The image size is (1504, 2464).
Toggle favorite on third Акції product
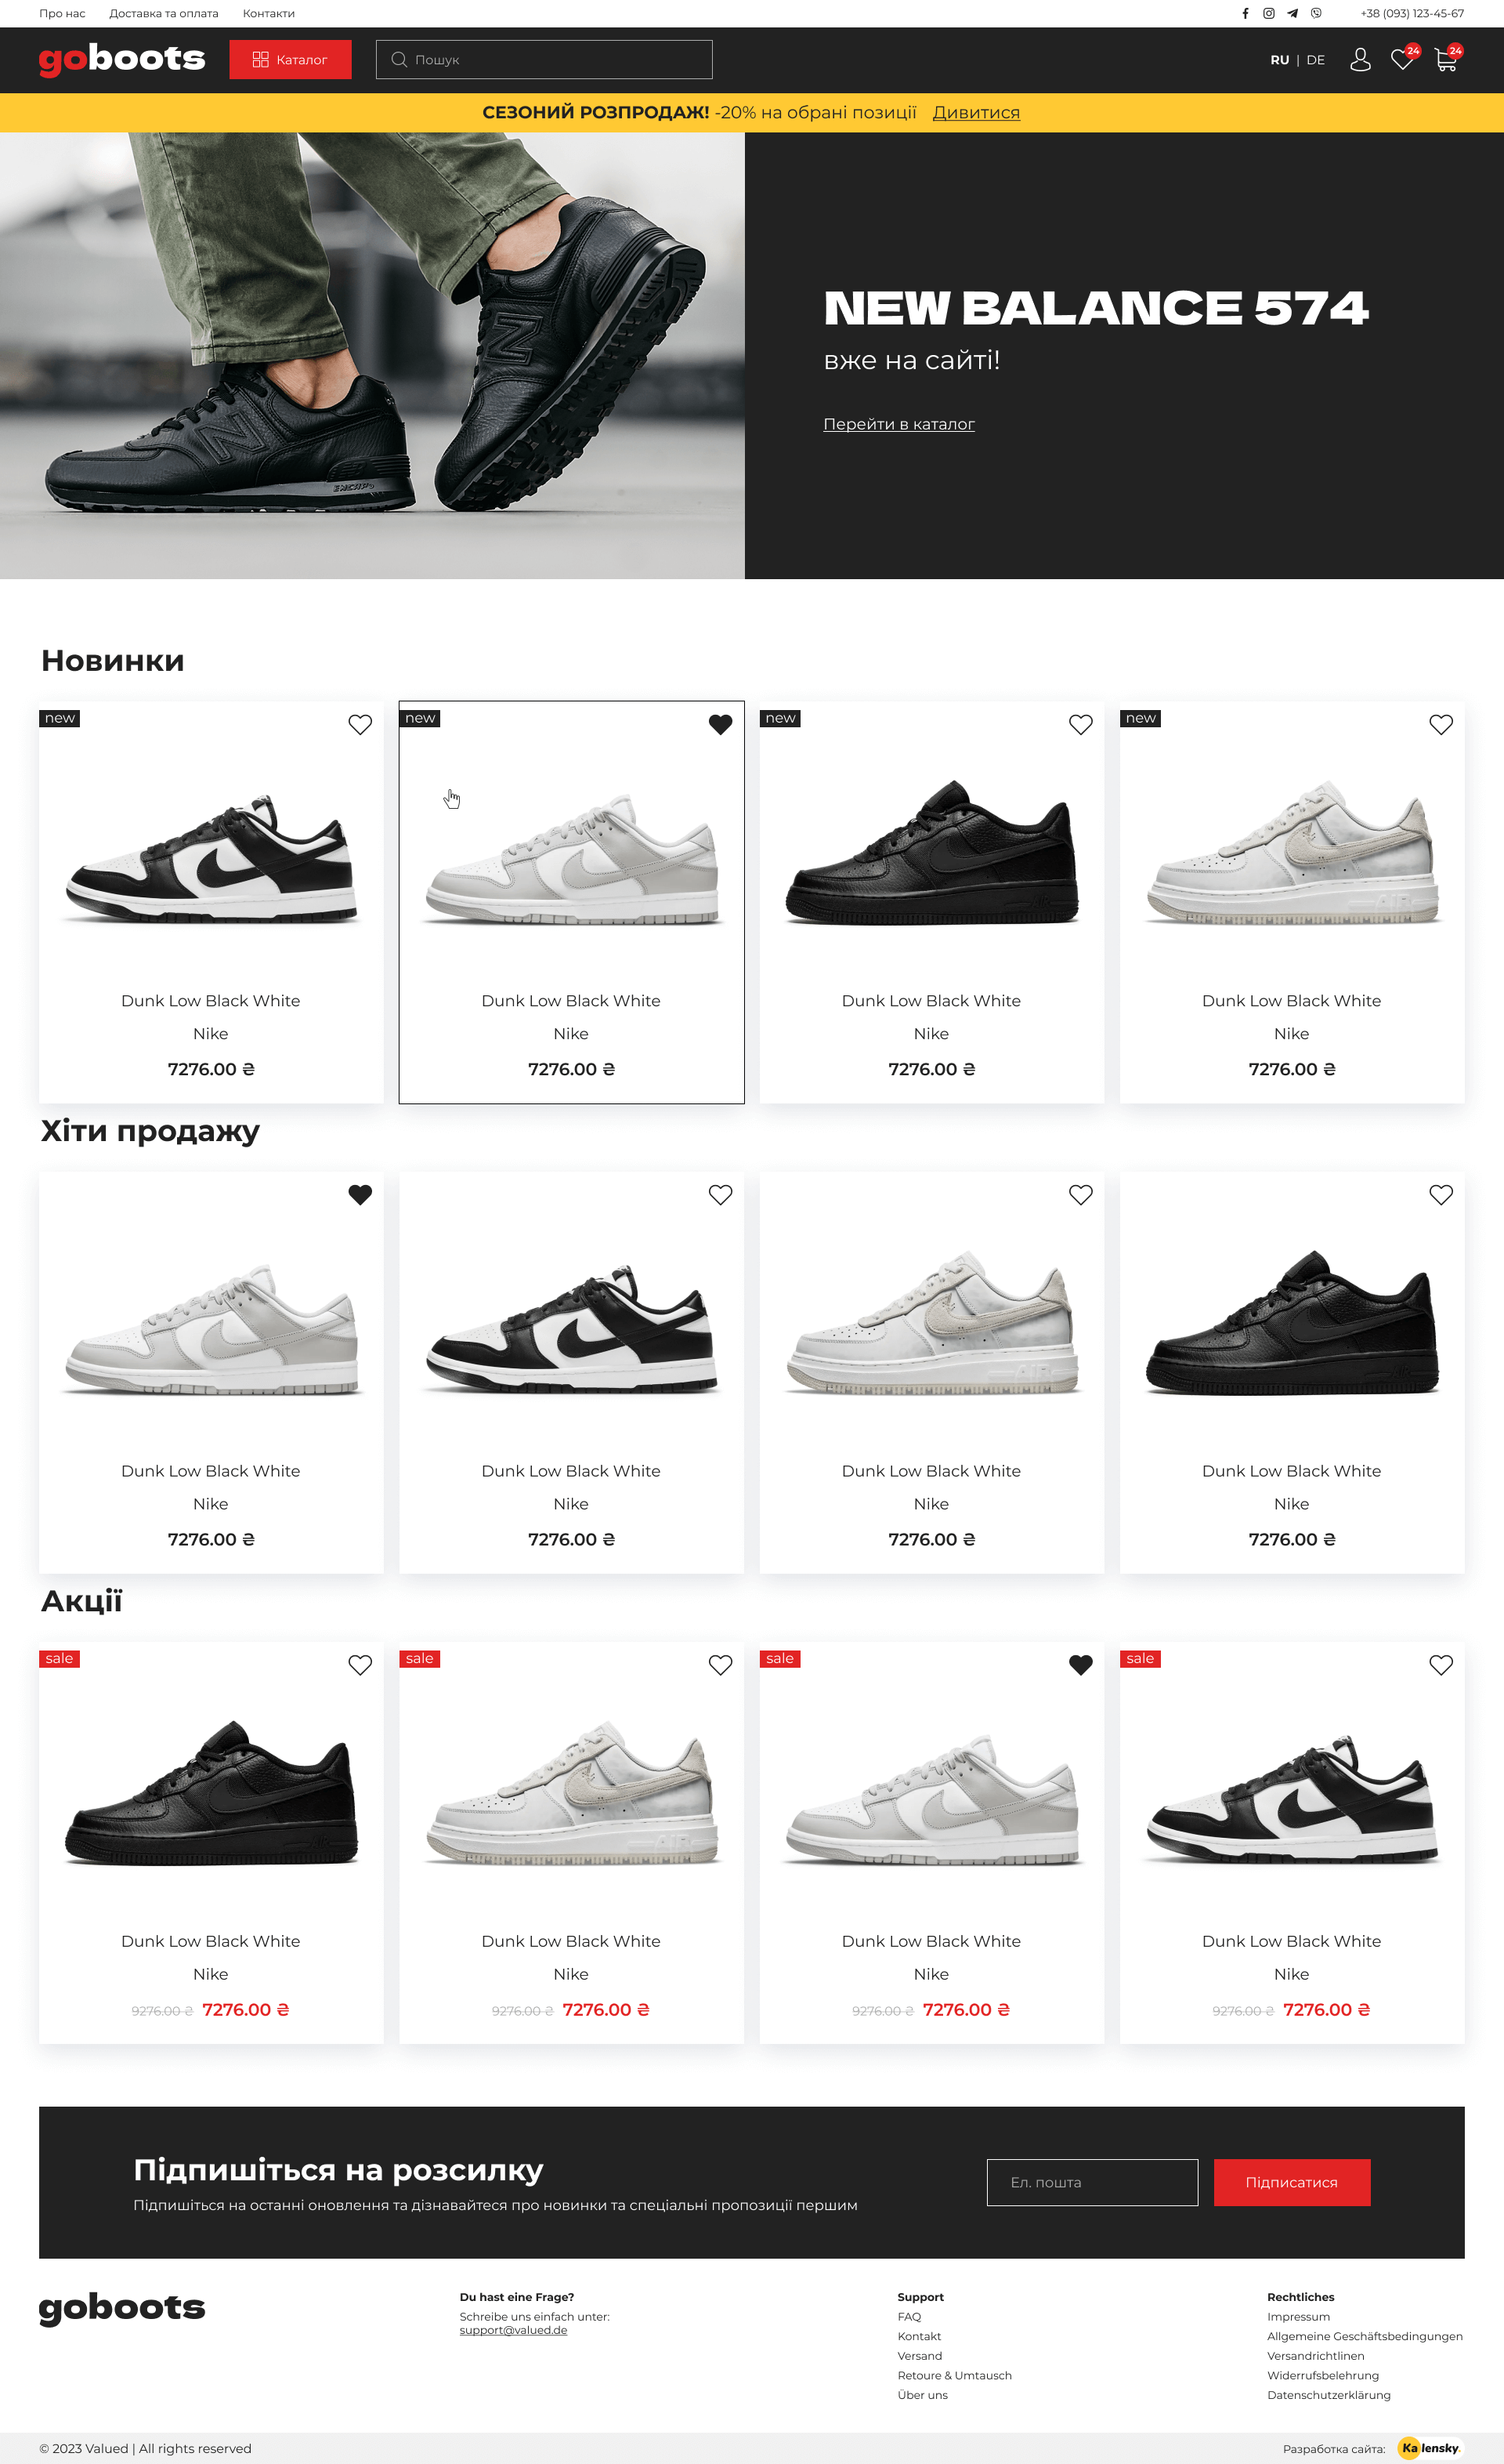pos(1080,1665)
